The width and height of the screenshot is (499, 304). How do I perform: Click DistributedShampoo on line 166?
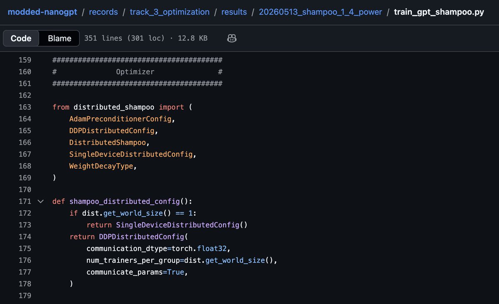click(108, 142)
